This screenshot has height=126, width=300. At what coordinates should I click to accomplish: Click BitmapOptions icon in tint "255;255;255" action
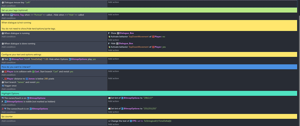[x=122, y=109]
